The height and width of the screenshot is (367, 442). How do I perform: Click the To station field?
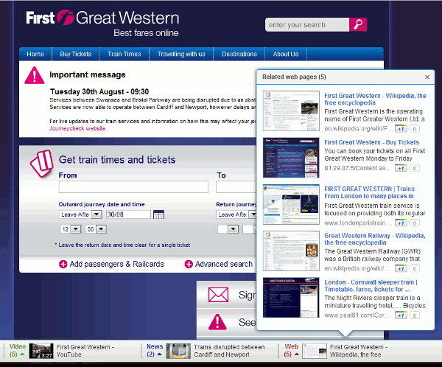[236, 187]
